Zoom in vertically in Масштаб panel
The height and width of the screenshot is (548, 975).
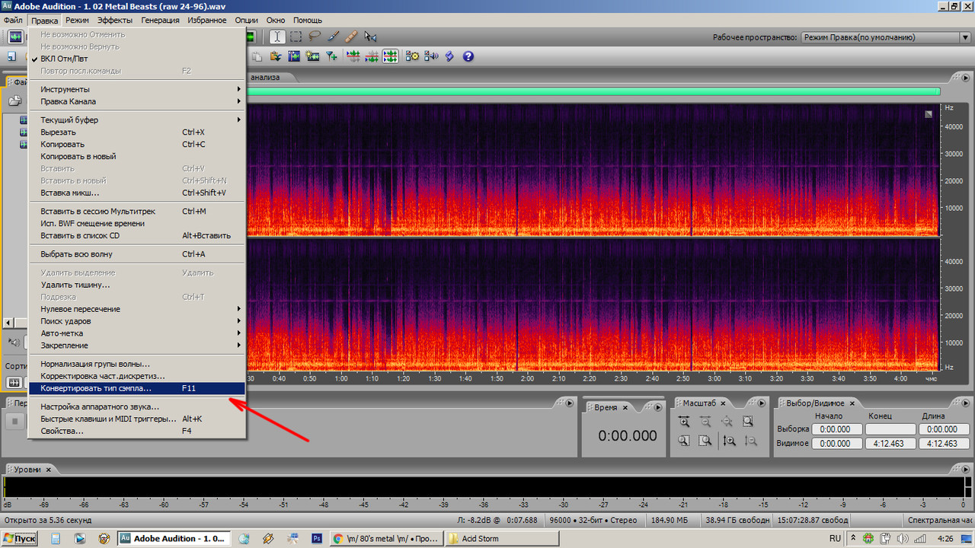(729, 441)
